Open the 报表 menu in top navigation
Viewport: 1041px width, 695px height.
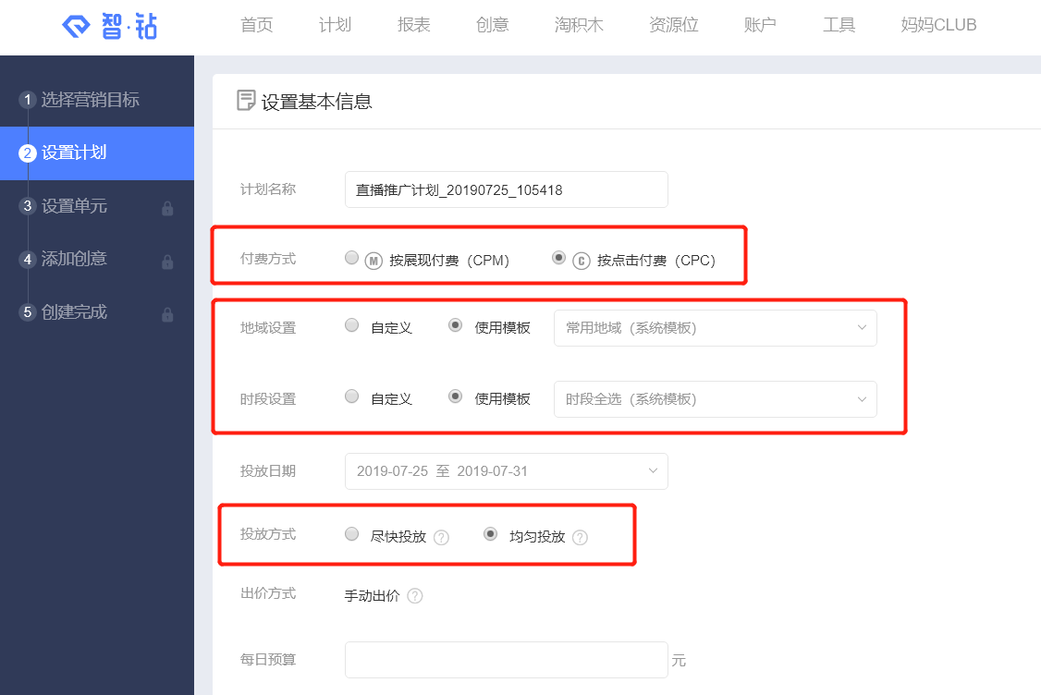click(x=413, y=25)
